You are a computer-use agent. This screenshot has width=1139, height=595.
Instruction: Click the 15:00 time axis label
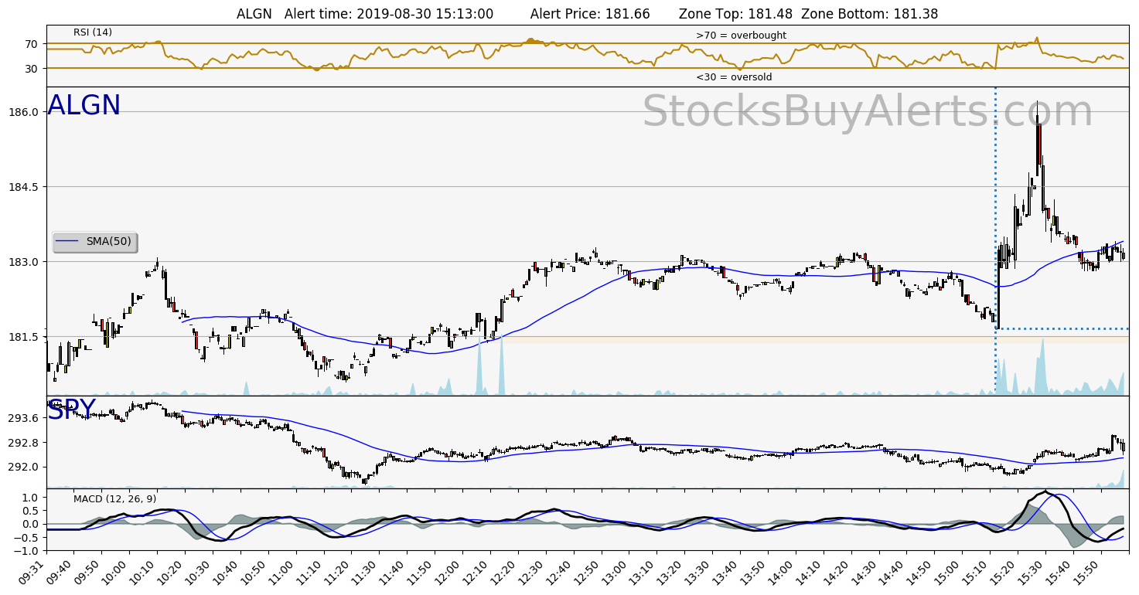point(950,571)
